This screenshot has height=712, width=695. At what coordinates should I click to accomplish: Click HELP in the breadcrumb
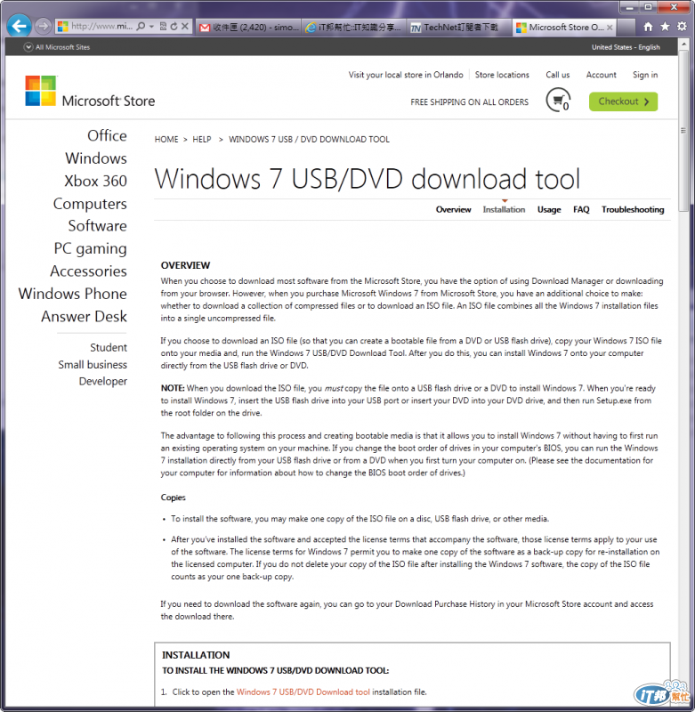pos(201,140)
